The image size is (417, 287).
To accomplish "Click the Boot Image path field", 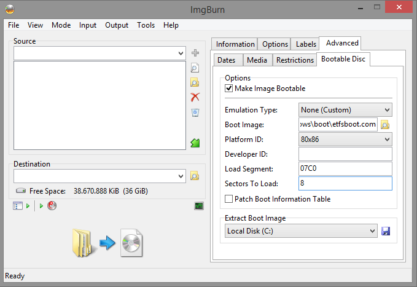I will tap(338, 124).
